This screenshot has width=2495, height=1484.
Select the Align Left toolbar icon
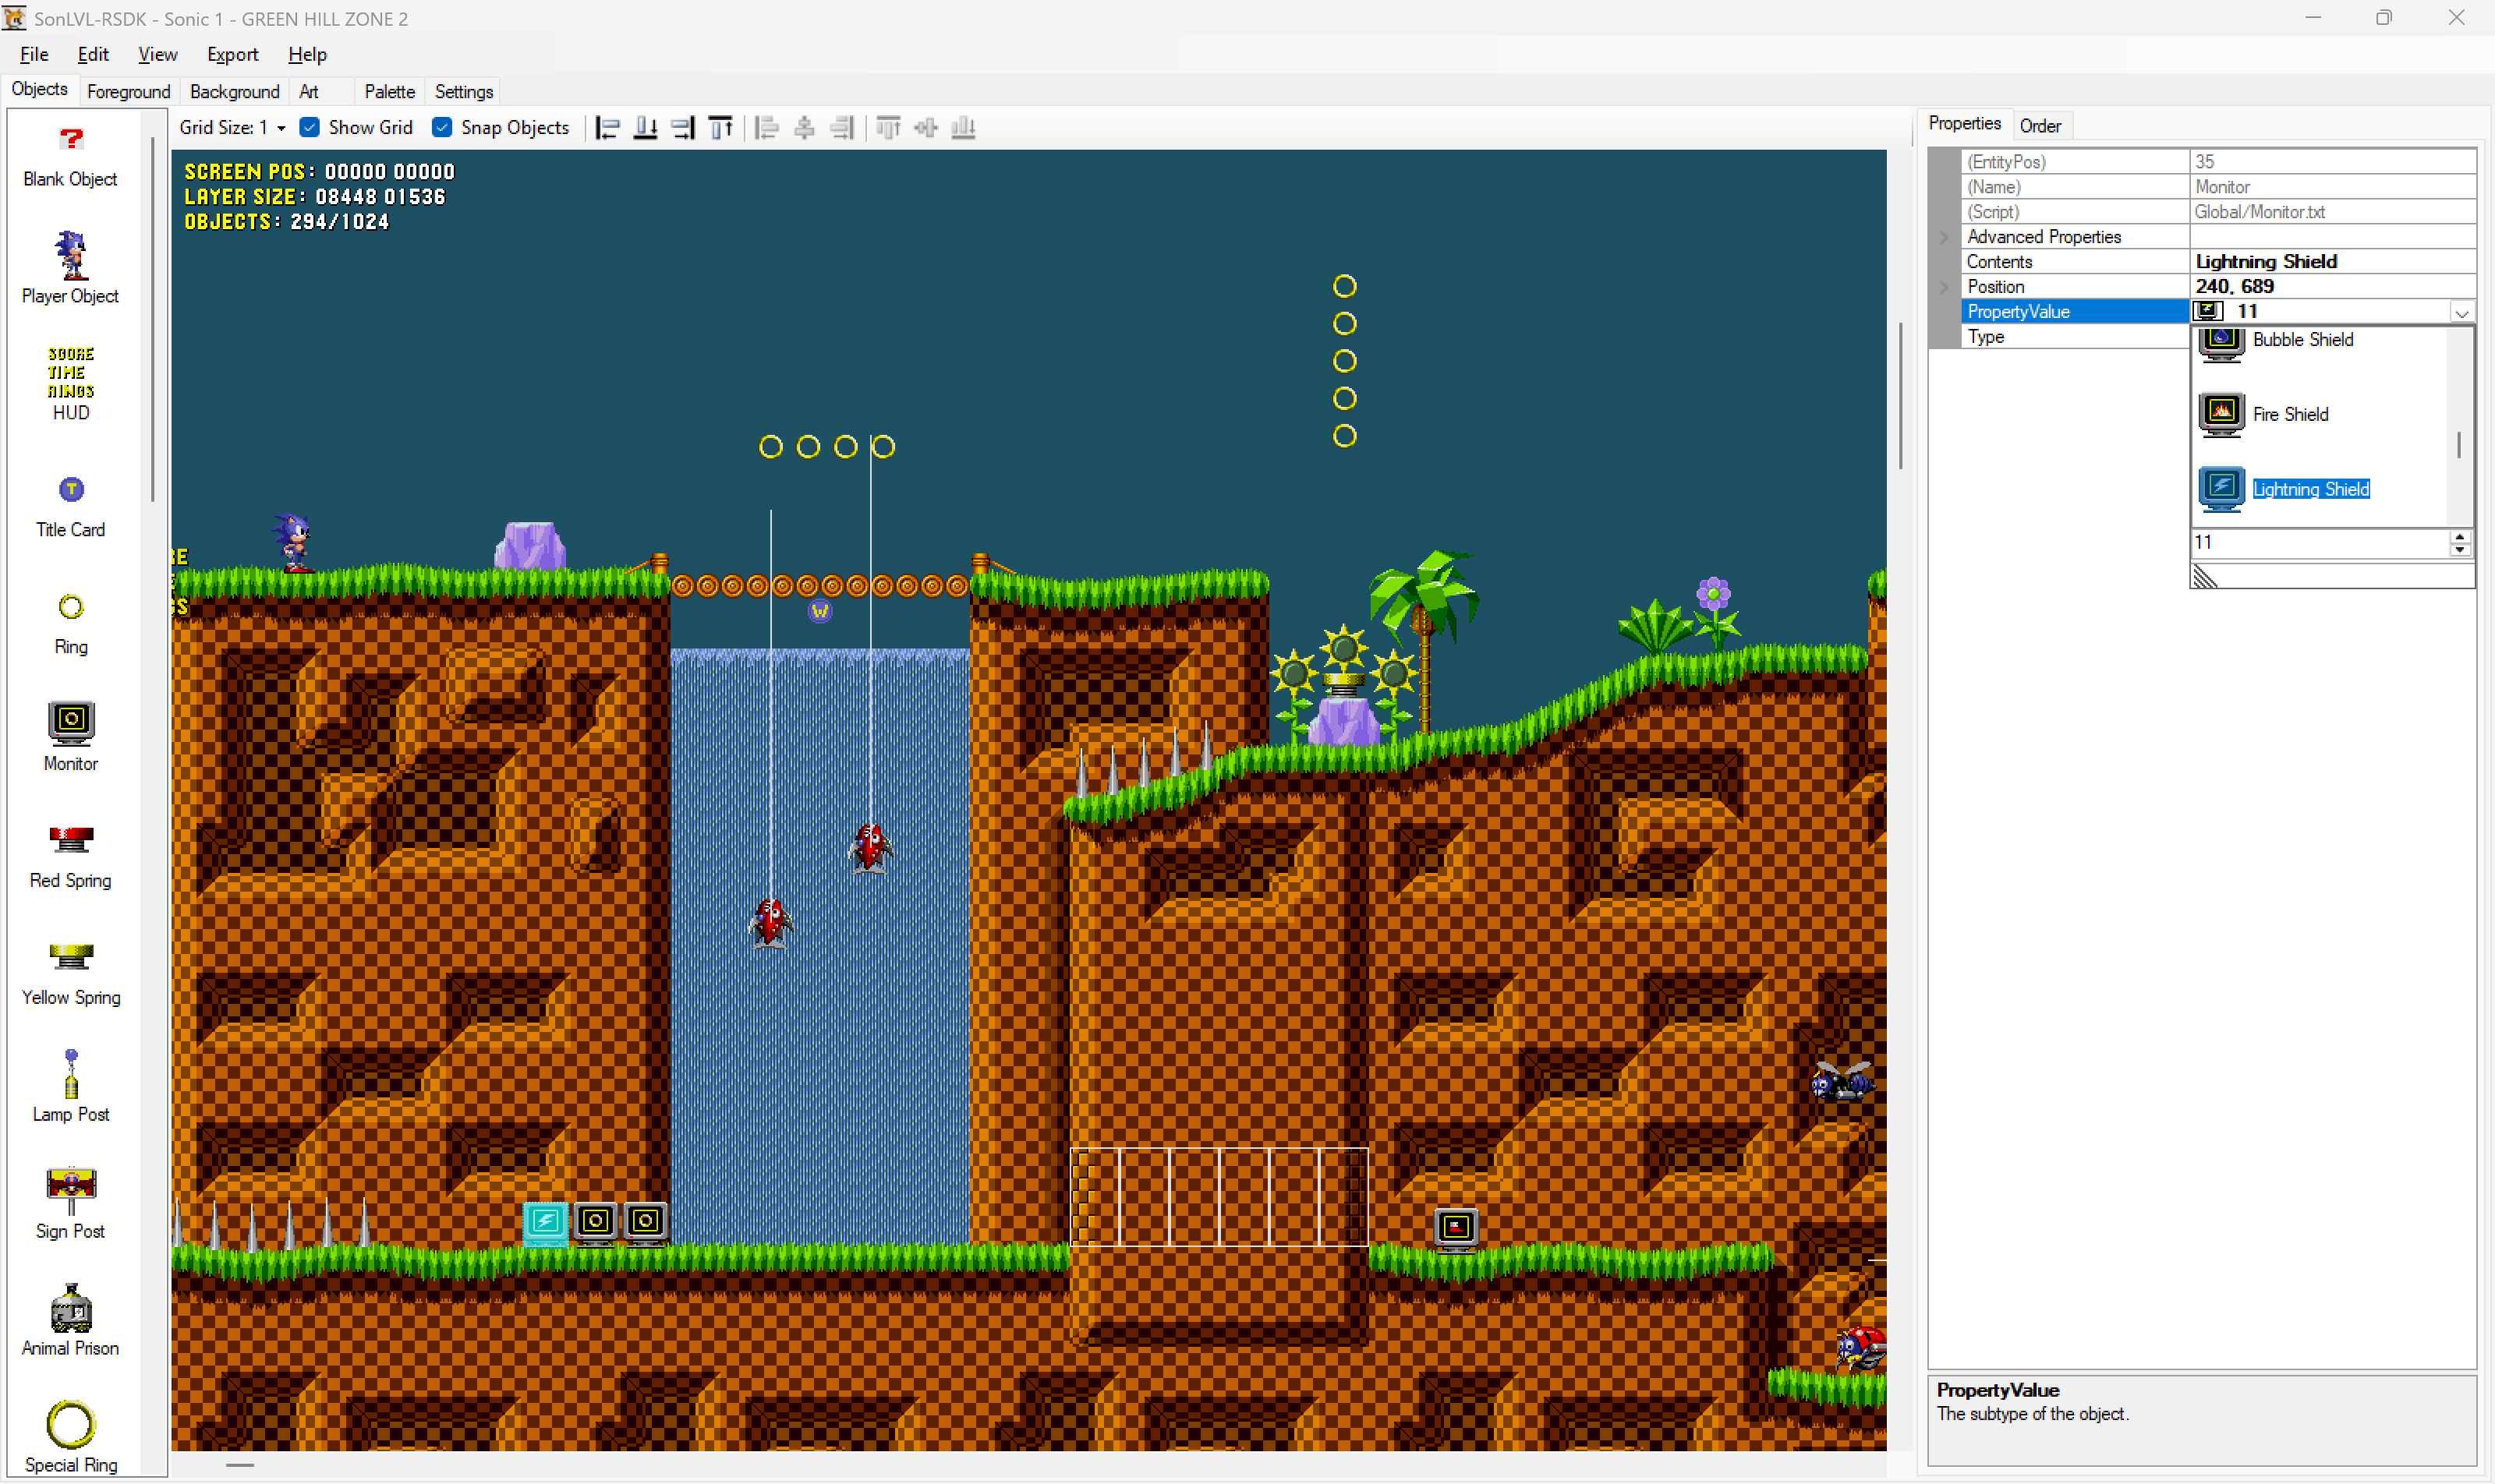[607, 127]
